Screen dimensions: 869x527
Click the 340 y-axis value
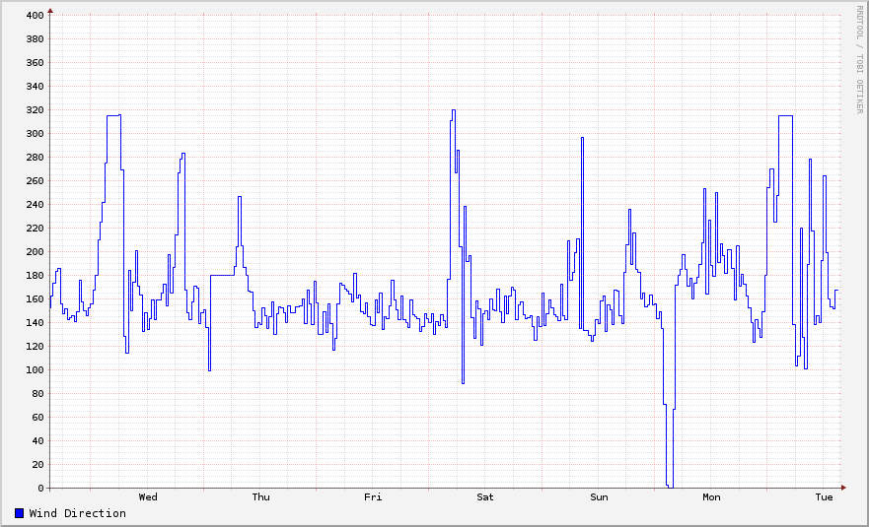tap(35, 87)
